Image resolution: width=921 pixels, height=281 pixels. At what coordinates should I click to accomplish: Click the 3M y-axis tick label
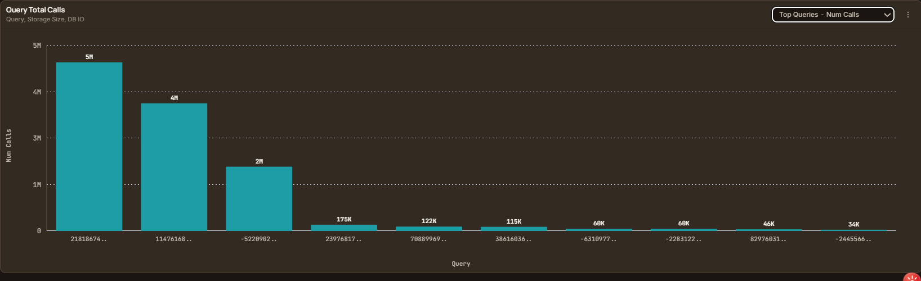37,138
